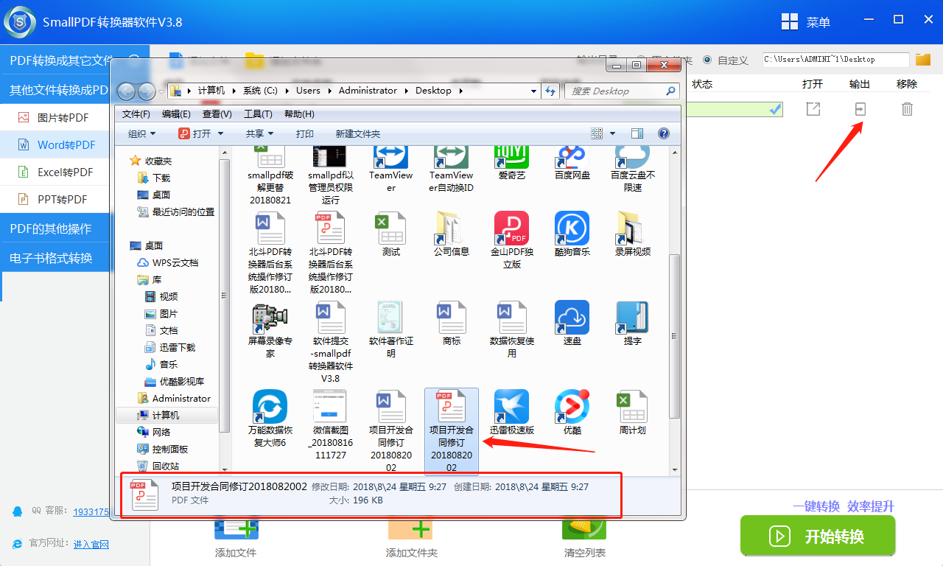Select the 软件著作证明 image file

coord(390,329)
